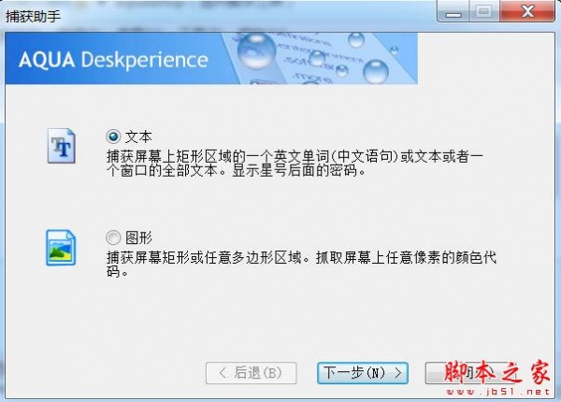Click the AQUA Deskperience banner logo
561x402 pixels.
coord(113,60)
